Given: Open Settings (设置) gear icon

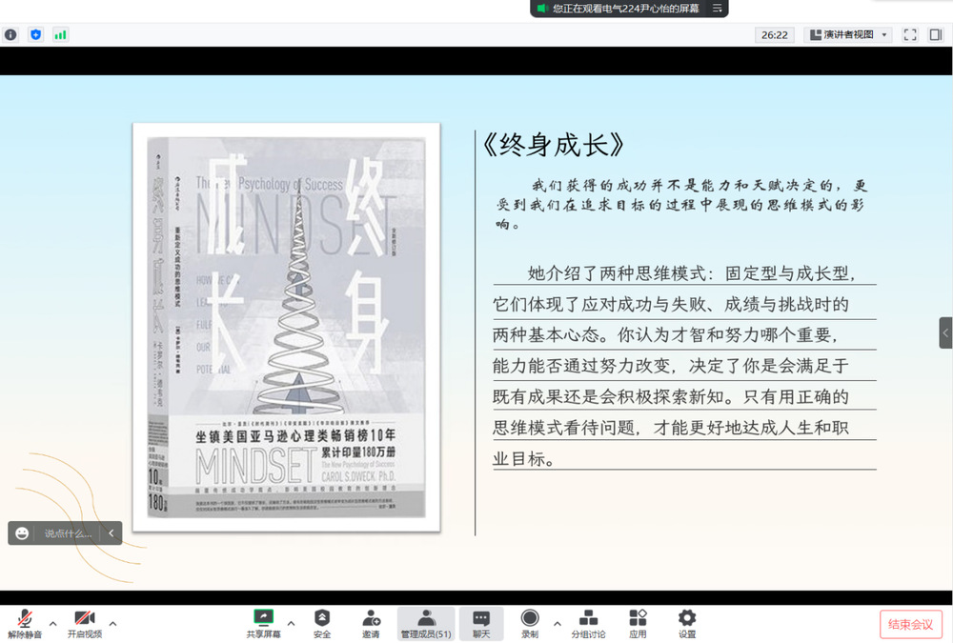Looking at the screenshot, I should 686,624.
